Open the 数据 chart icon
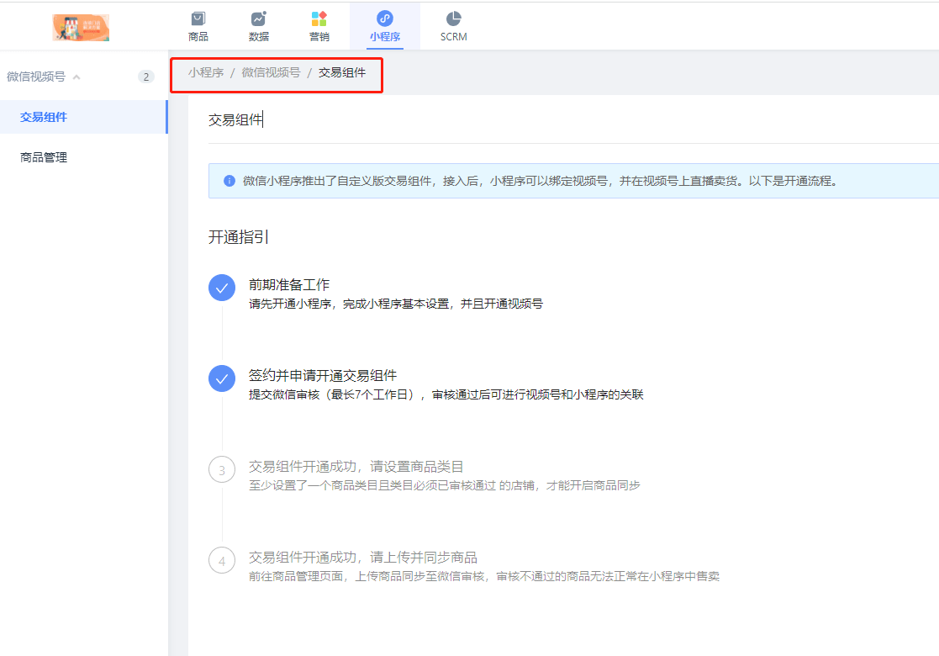 258,19
